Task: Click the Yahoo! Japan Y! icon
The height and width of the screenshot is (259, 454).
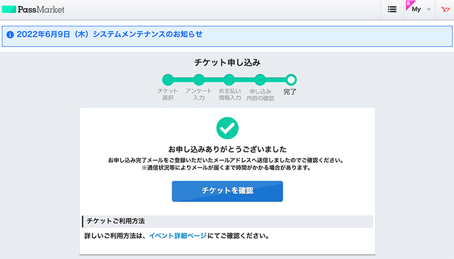Action: click(x=445, y=10)
